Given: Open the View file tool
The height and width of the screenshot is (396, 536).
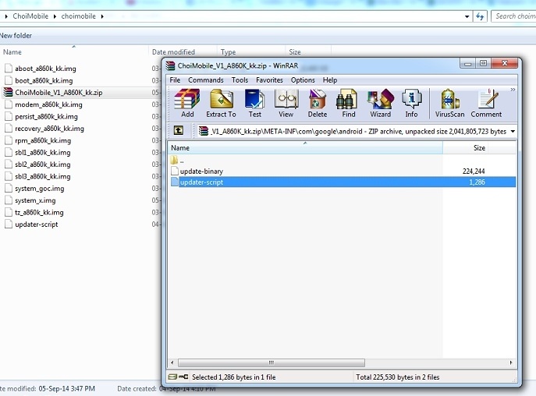Looking at the screenshot, I should pos(286,103).
